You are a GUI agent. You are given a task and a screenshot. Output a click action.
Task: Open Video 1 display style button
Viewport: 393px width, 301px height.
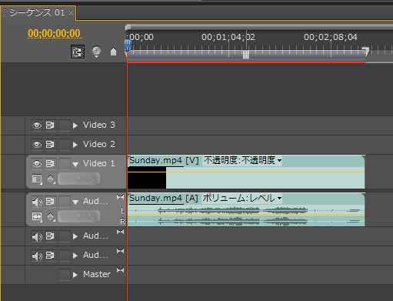[x=37, y=179]
